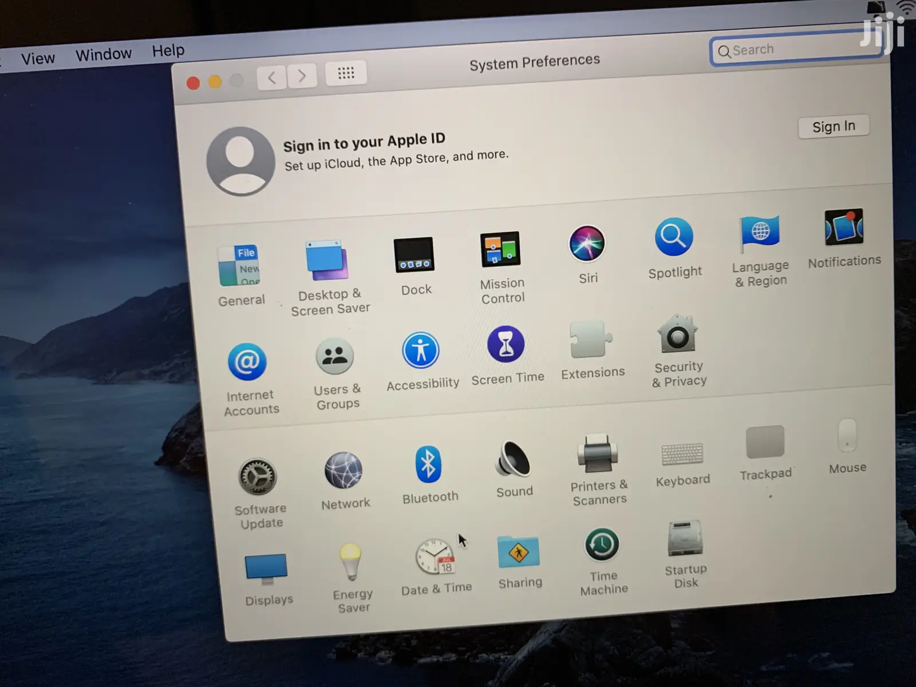Show all preferences grid button
Viewport: 916px width, 687px height.
pos(346,73)
